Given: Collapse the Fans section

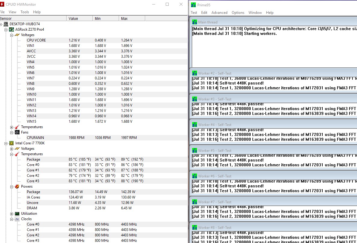Looking at the screenshot, I should [12, 133].
